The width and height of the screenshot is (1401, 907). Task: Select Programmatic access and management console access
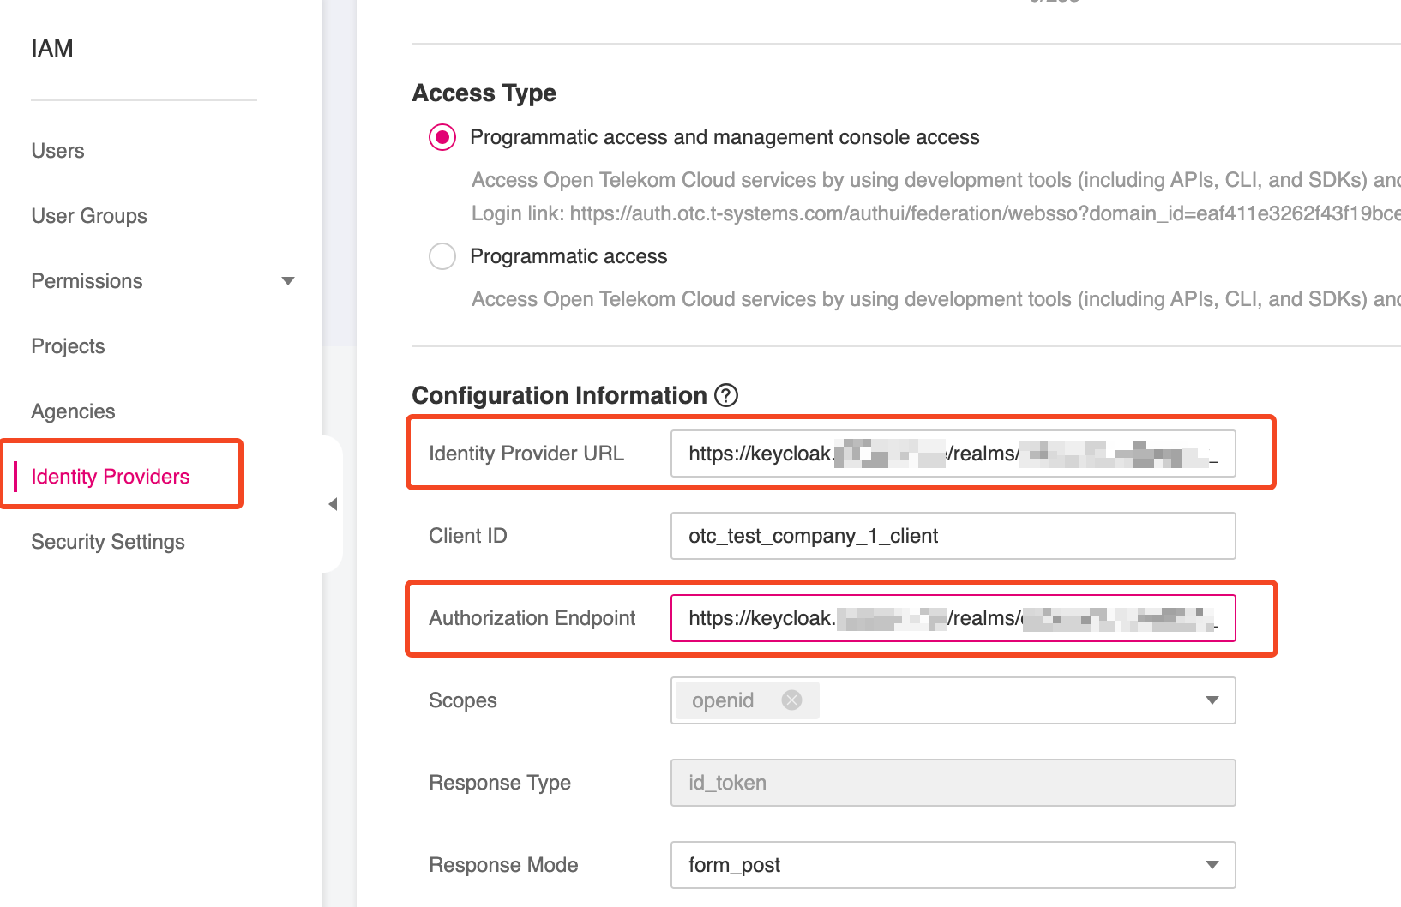point(442,137)
